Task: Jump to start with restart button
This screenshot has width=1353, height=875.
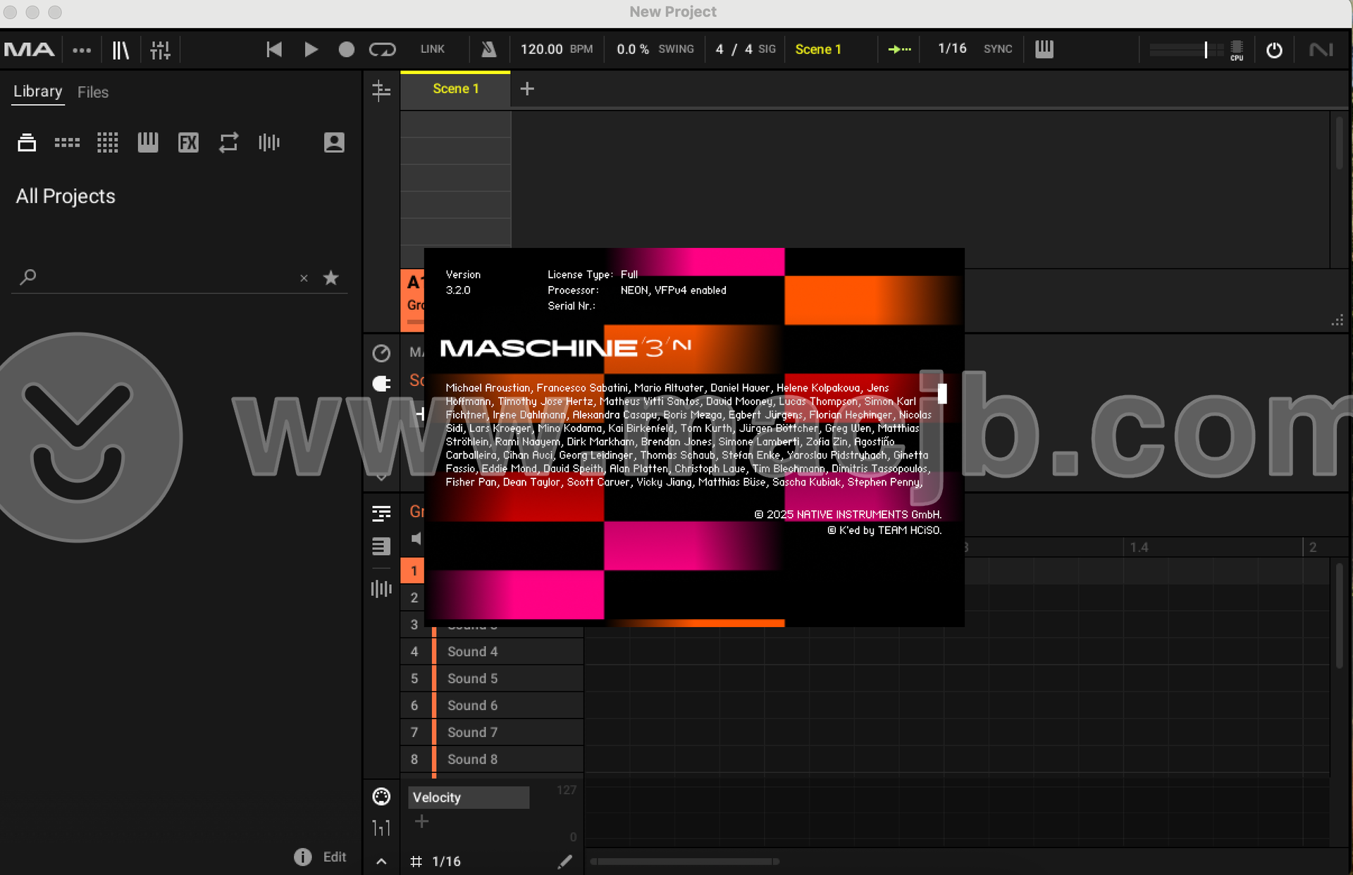Action: click(x=274, y=49)
